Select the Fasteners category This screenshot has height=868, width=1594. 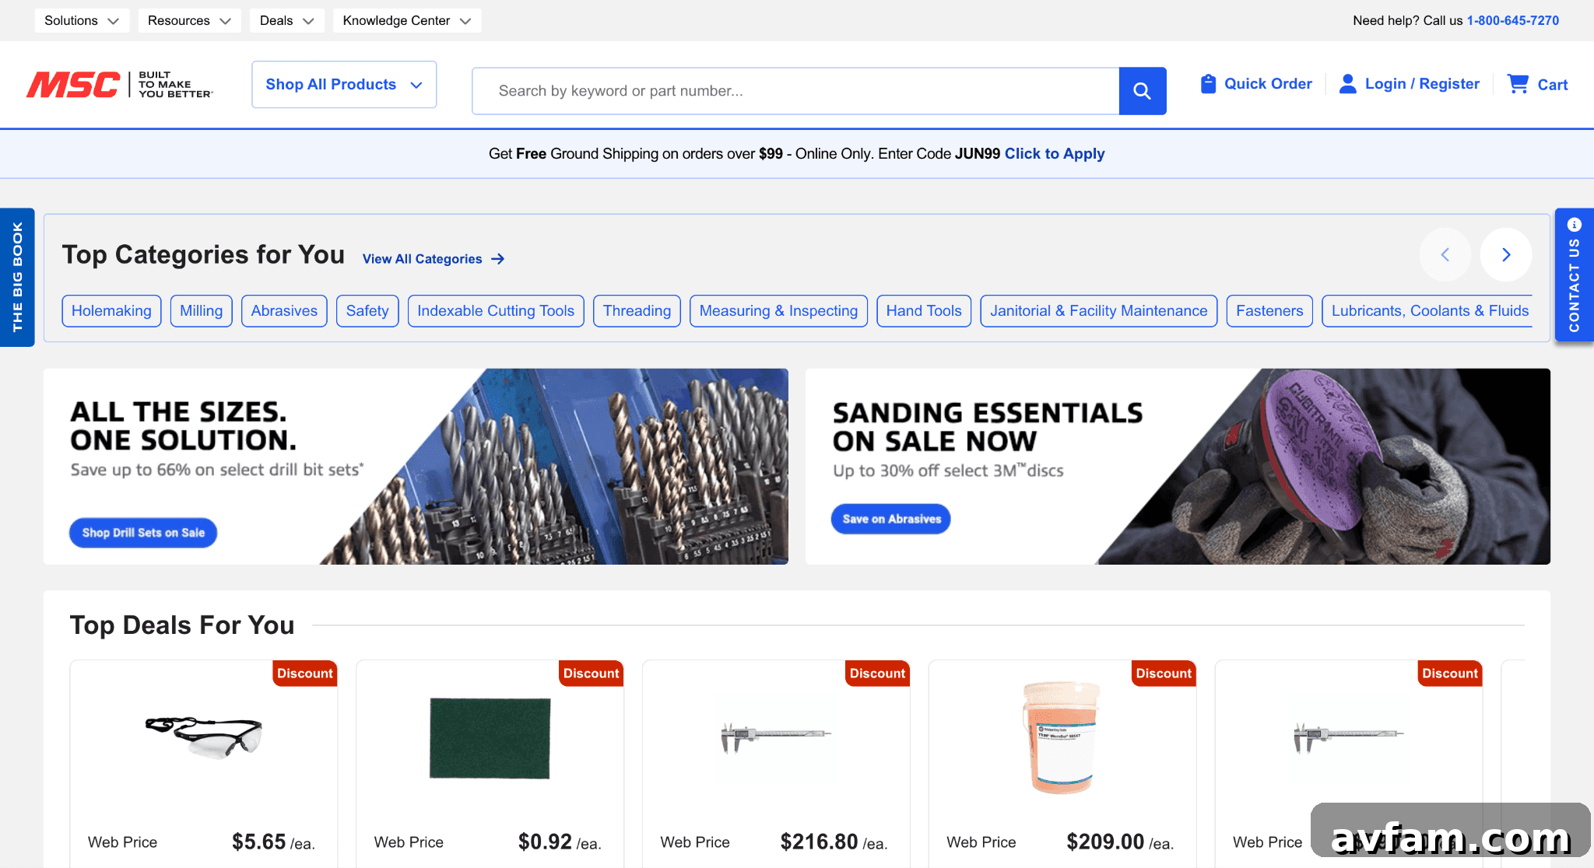pos(1269,311)
